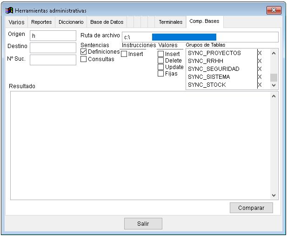Tick the Update checkbox under Valores

(161, 67)
